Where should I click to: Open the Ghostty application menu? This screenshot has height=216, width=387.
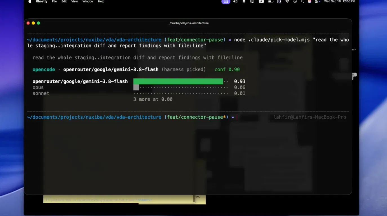(42, 1)
